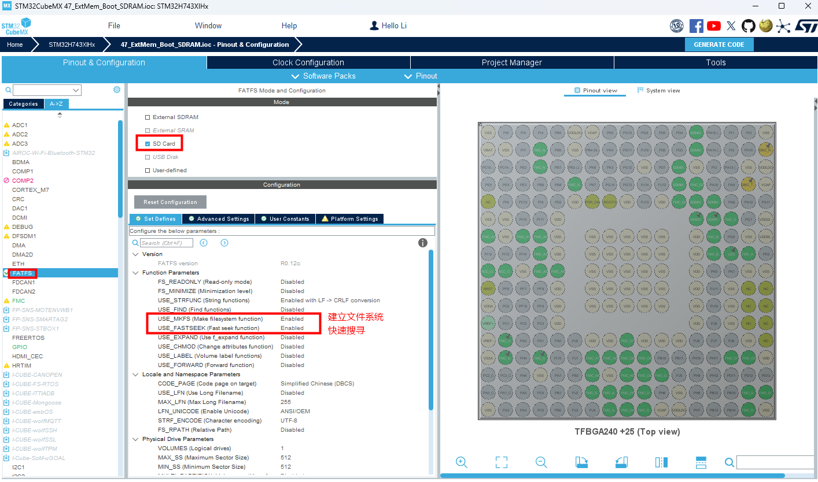Collapse Locale and Namespace Parameters section
Image resolution: width=818 pixels, height=482 pixels.
[x=135, y=375]
